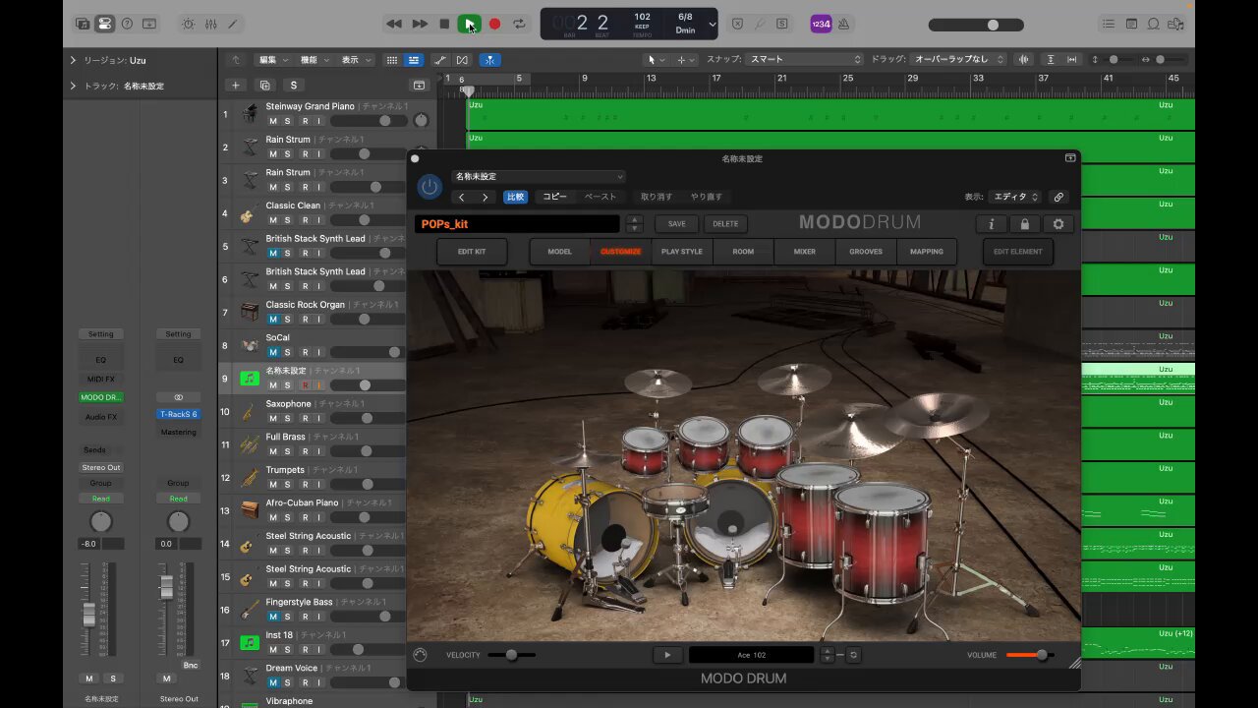
Task: Open the 機能 menu in tracks area
Action: click(x=314, y=60)
